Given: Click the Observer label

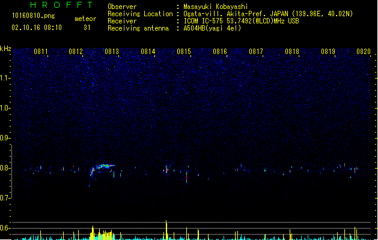Looking at the screenshot, I should [x=122, y=7].
